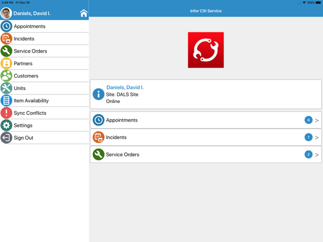323x242 pixels.
Task: Open Appointments from the sidebar menu
Action: [x=44, y=26]
